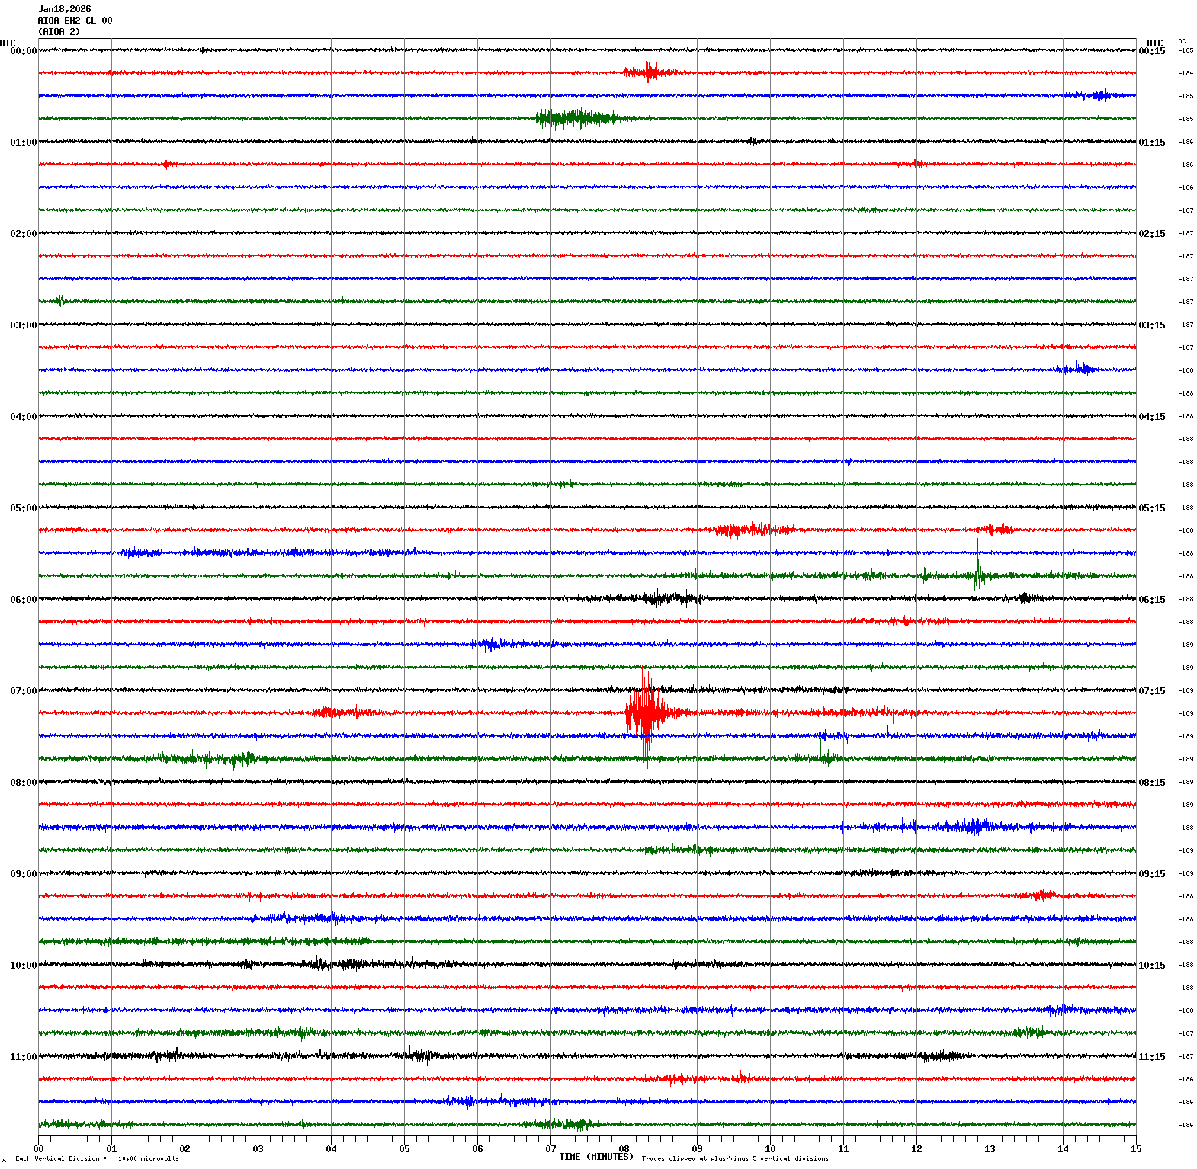Select the 03:15 time label
1197x1169 pixels.
1151,325
